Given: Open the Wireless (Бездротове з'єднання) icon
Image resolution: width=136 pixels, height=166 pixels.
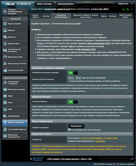Looking at the screenshot, I should [x=5, y=83].
